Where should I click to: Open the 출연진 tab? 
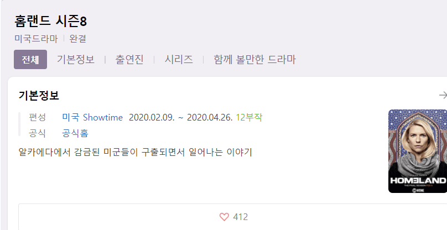click(129, 60)
